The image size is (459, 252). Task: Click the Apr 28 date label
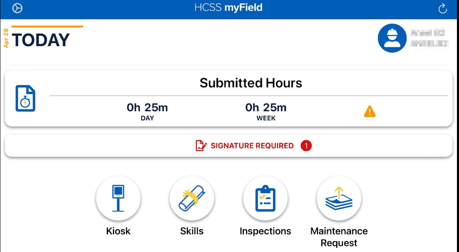click(6, 36)
